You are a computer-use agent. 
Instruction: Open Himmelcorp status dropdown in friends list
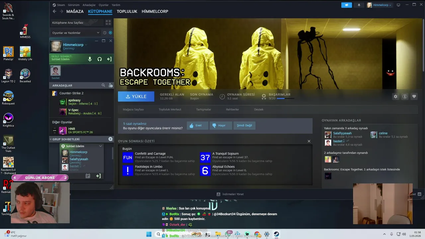(86, 45)
